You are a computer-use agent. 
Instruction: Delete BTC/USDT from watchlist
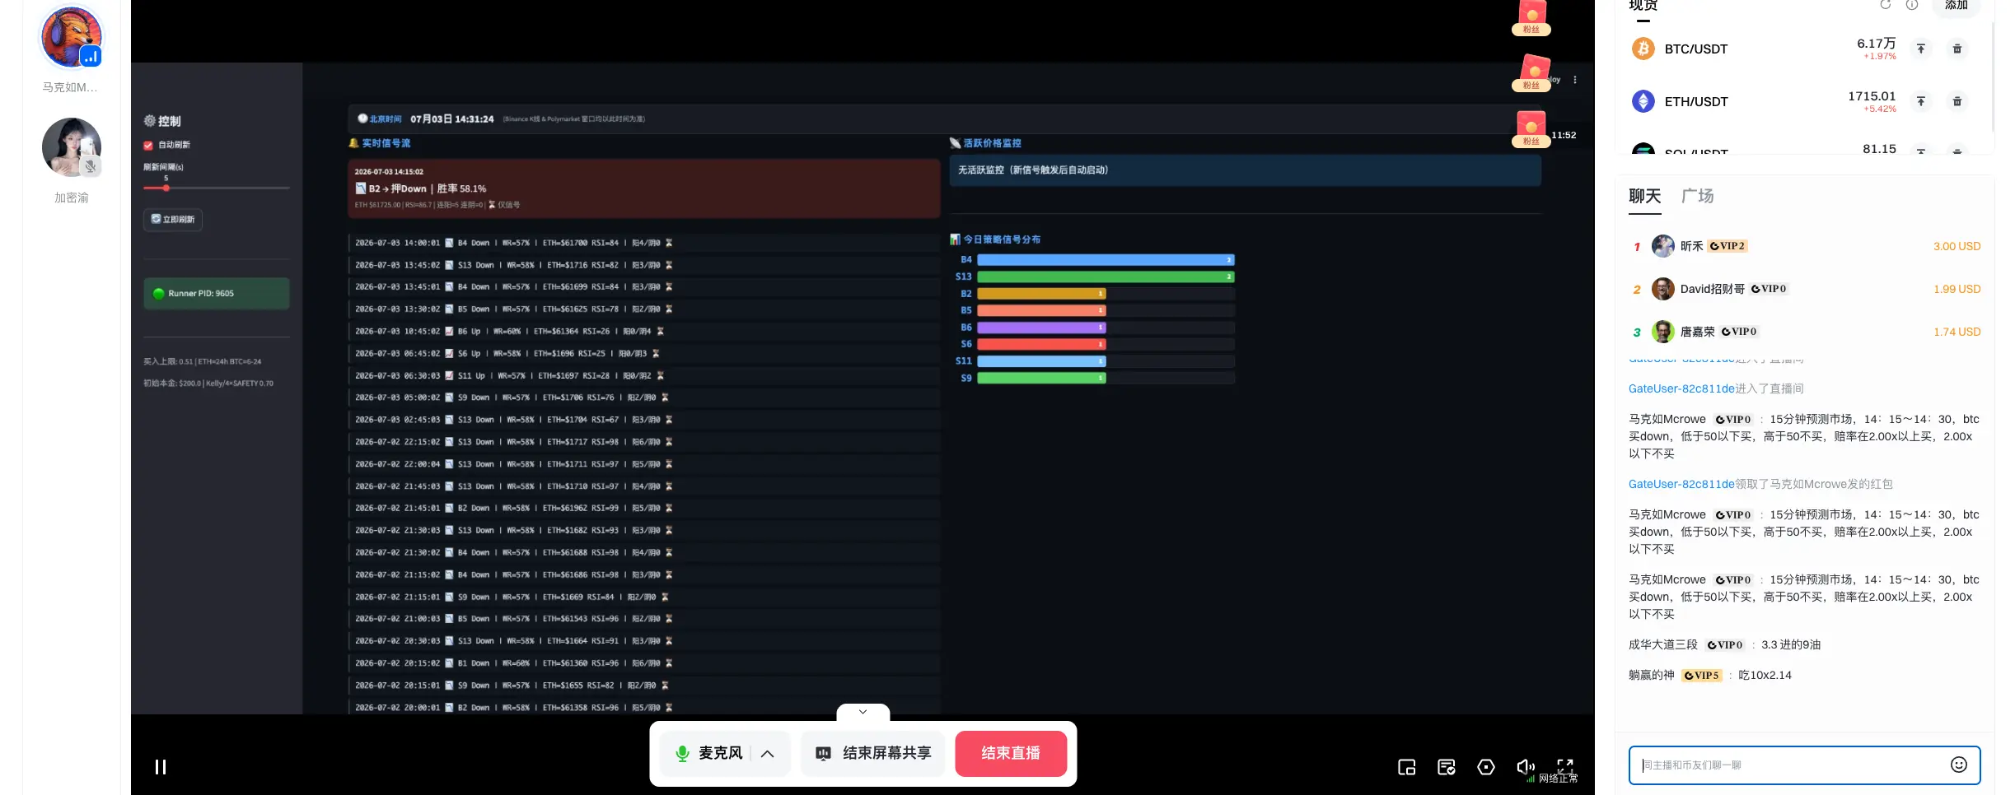1957,49
